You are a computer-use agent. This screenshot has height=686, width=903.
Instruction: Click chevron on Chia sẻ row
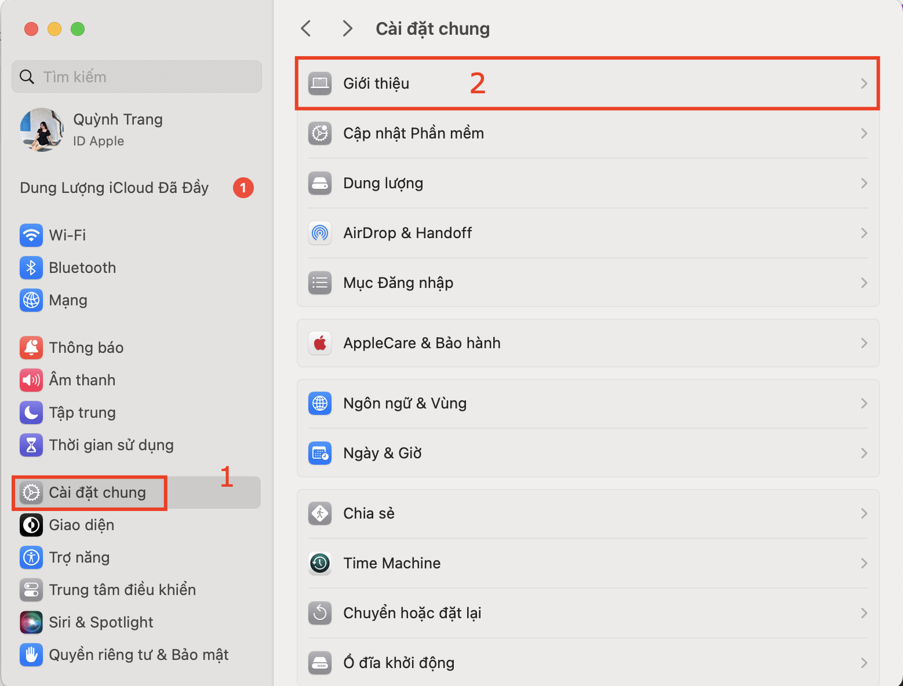point(864,513)
